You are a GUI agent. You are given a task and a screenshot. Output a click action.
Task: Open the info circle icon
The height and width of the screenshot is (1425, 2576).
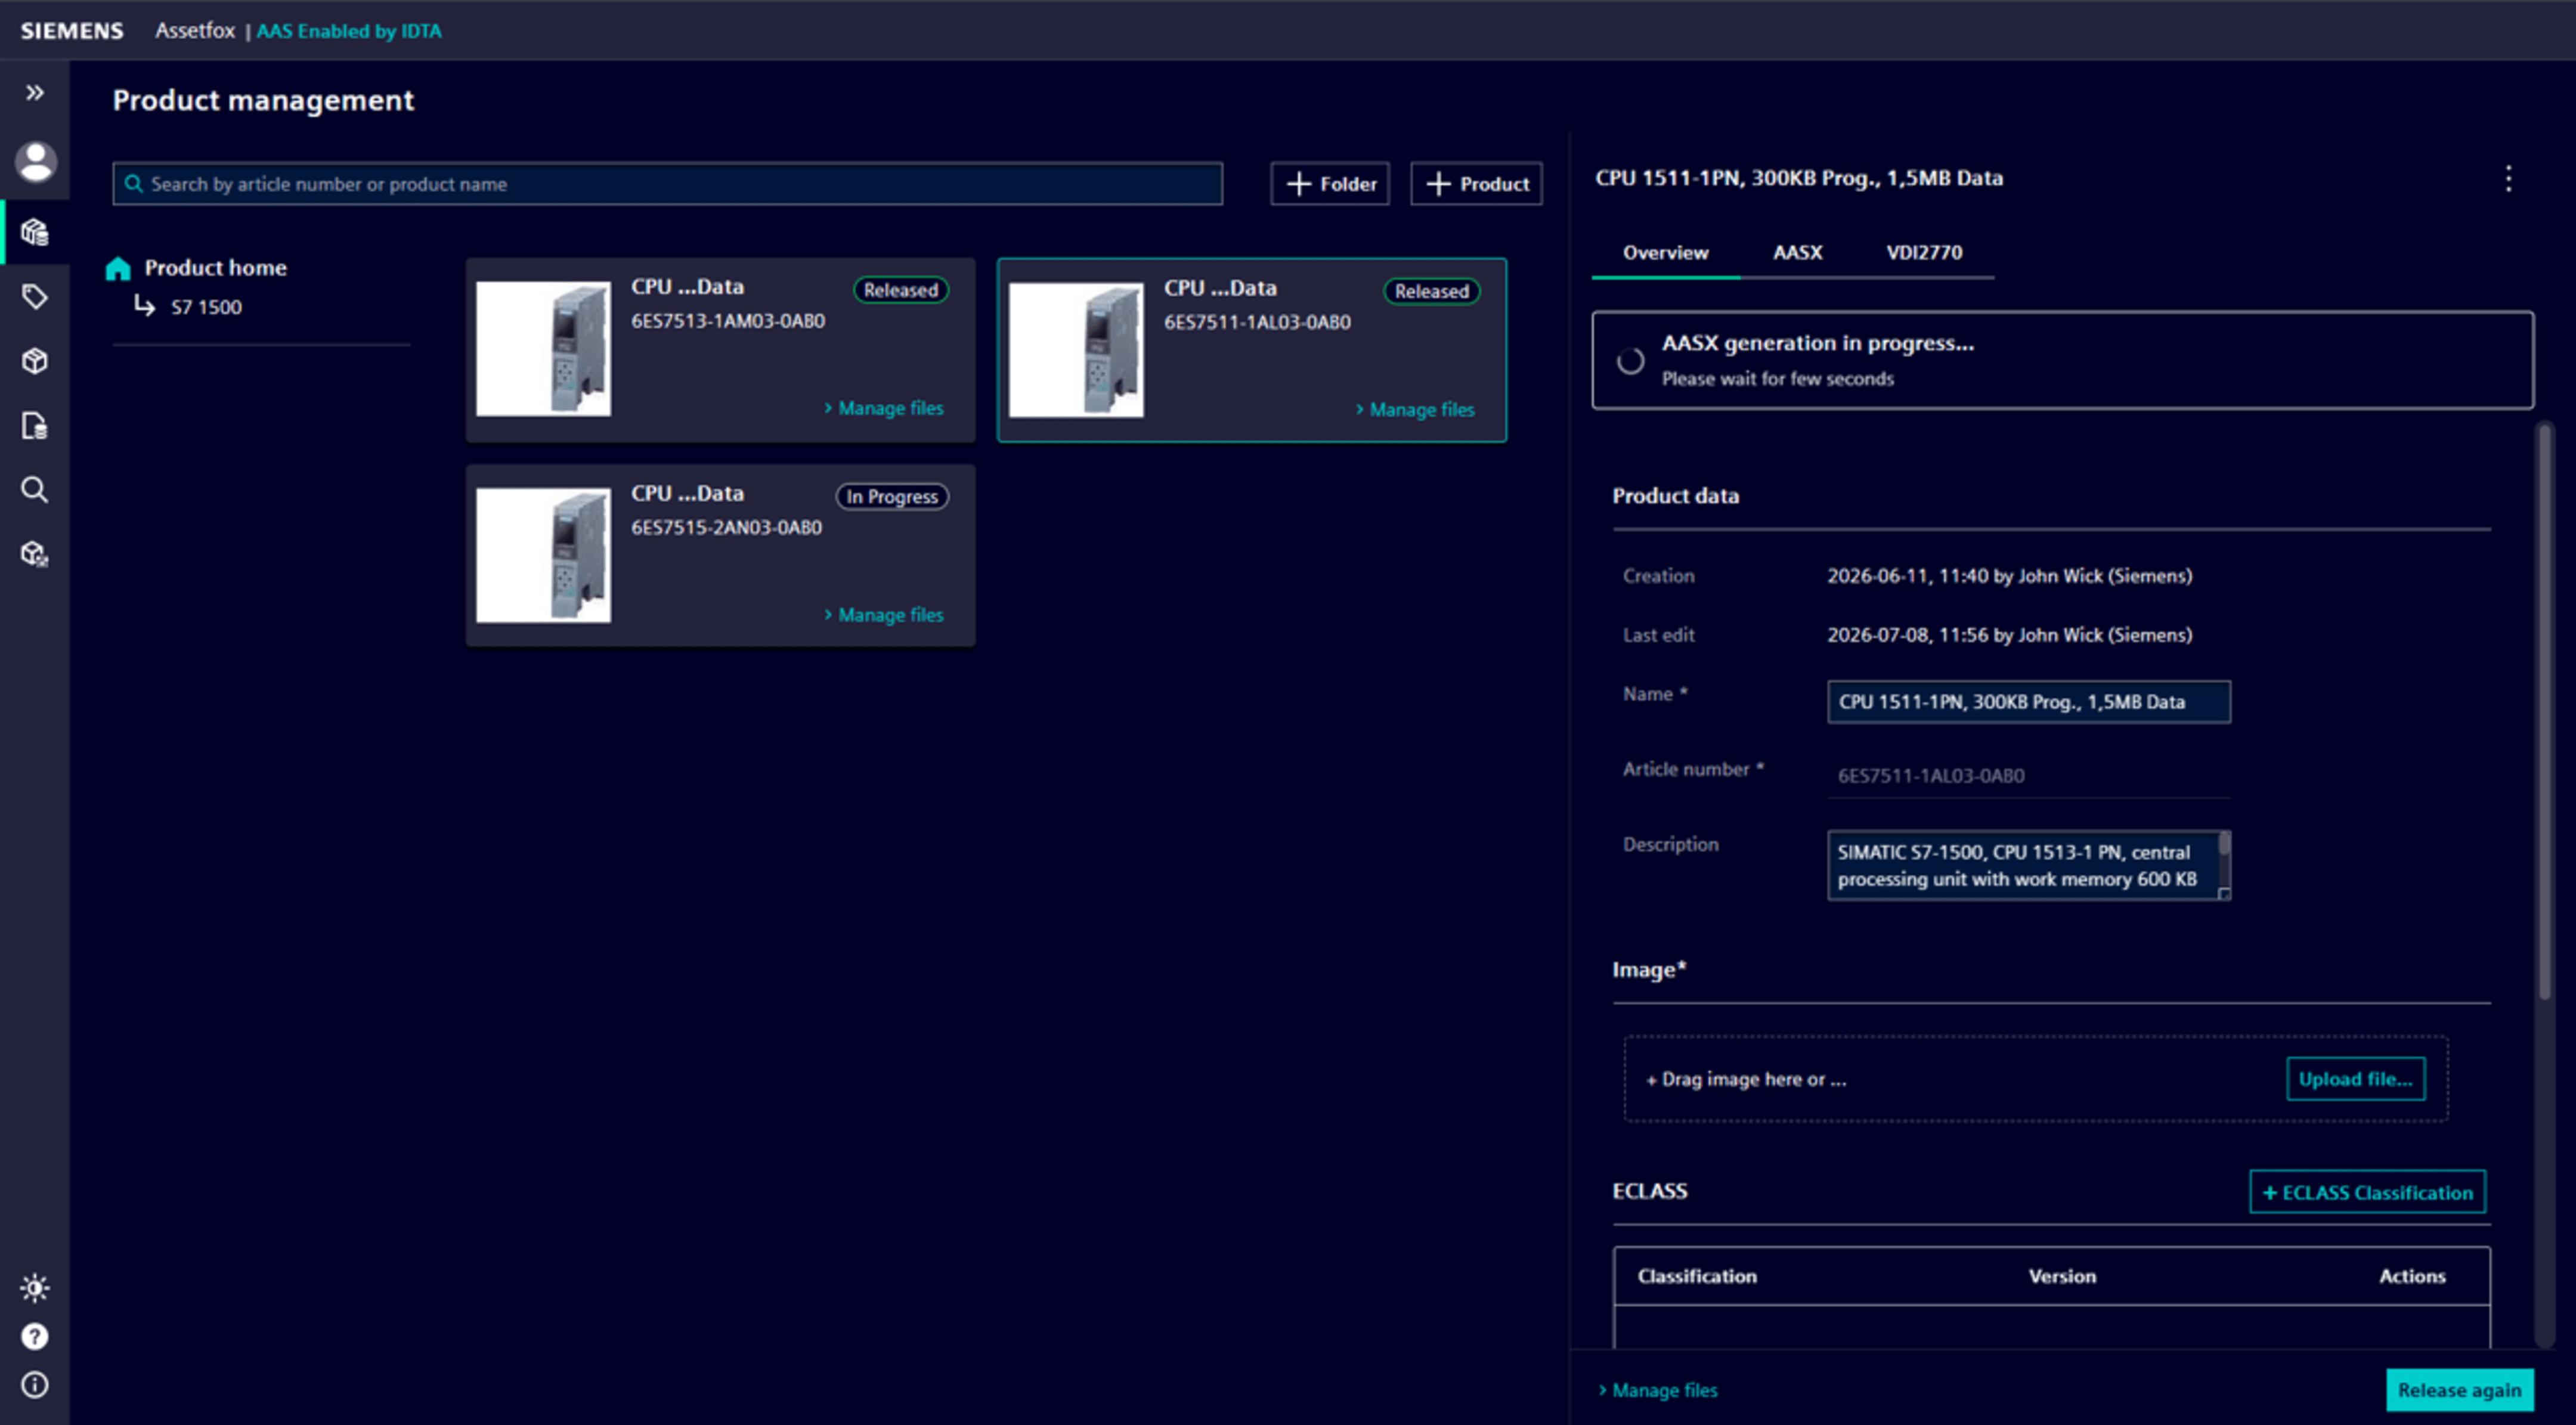(x=35, y=1385)
